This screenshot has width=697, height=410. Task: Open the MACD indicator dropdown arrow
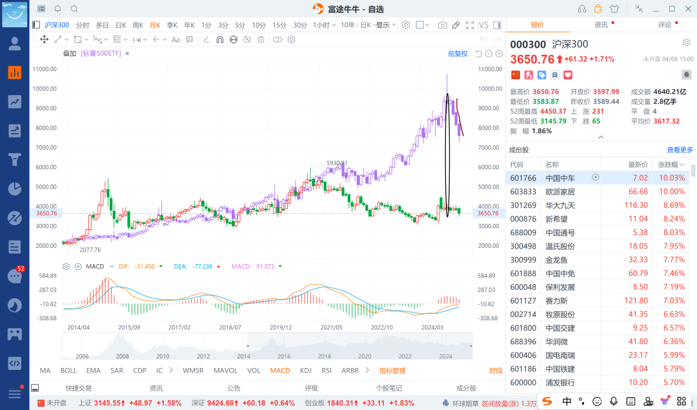pos(112,267)
